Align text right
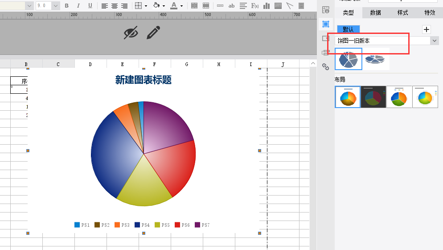Screen dimensions: 443x250 (x=124, y=6)
